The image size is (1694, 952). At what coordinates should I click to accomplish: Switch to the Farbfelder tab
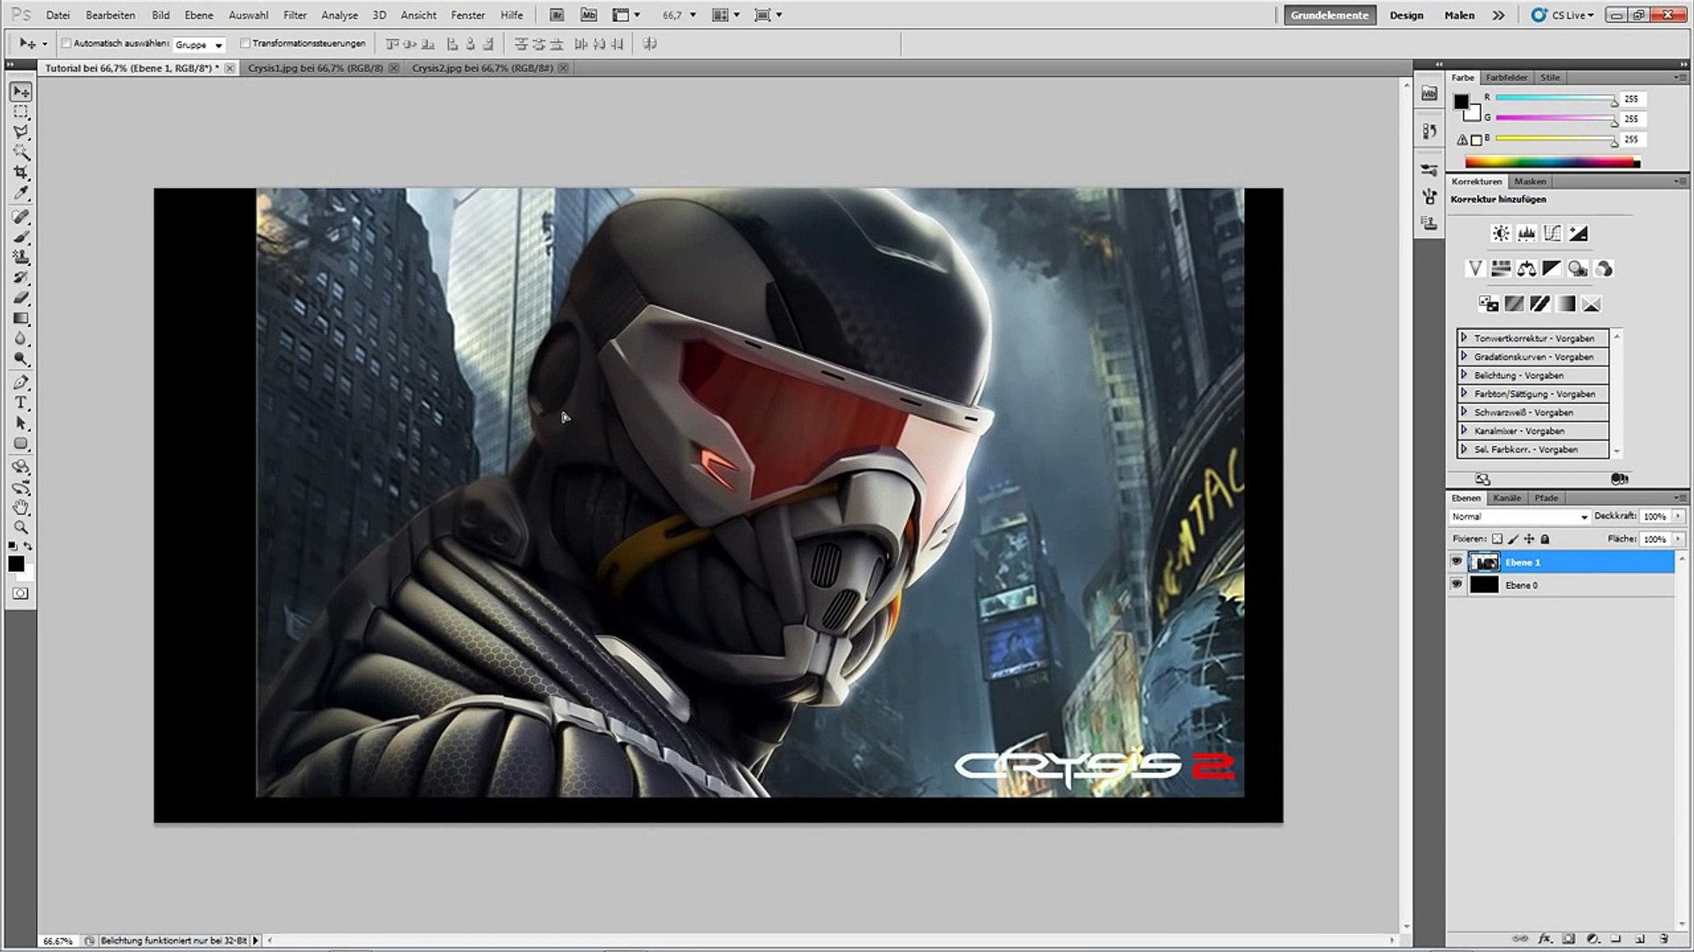pyautogui.click(x=1506, y=78)
